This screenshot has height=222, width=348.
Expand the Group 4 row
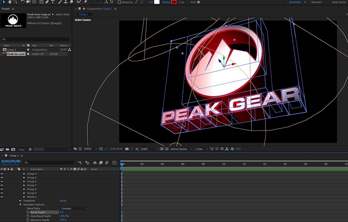pyautogui.click(x=24, y=174)
